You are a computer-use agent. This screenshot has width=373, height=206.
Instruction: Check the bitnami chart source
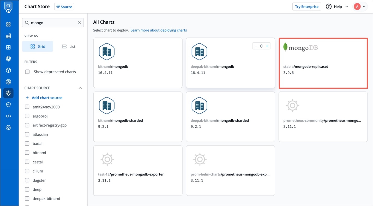(27, 153)
